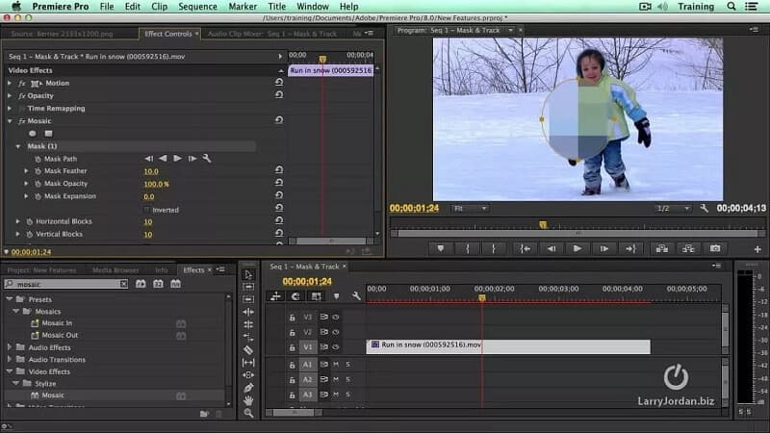Toggle Horizontal Blocks animation stopwatch
This screenshot has height=433, width=770.
pyautogui.click(x=30, y=221)
